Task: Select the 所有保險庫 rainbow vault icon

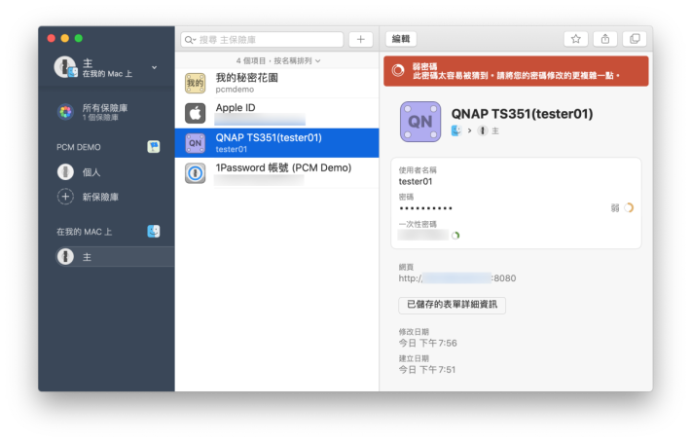Action: pyautogui.click(x=65, y=112)
